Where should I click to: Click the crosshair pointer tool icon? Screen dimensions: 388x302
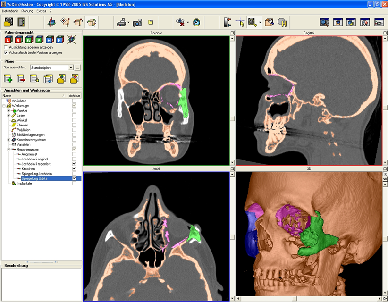coord(240,22)
